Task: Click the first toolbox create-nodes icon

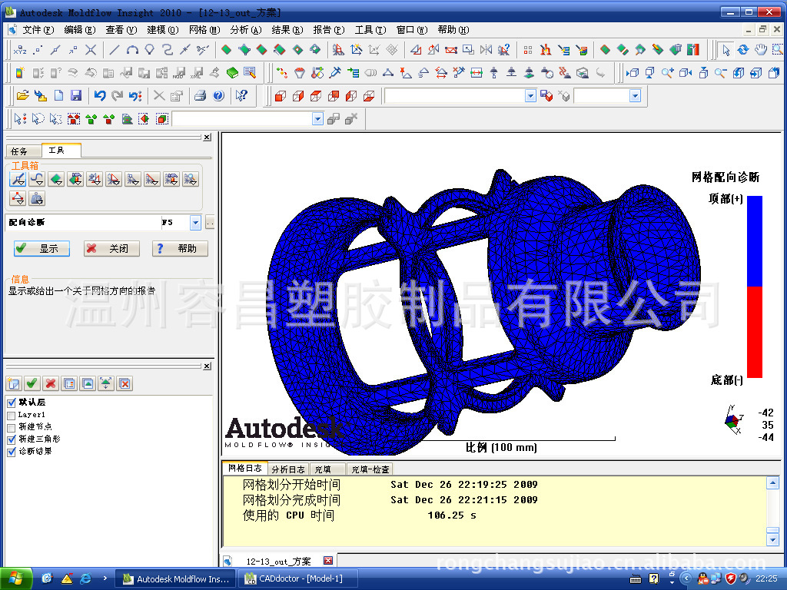Action: [x=18, y=179]
